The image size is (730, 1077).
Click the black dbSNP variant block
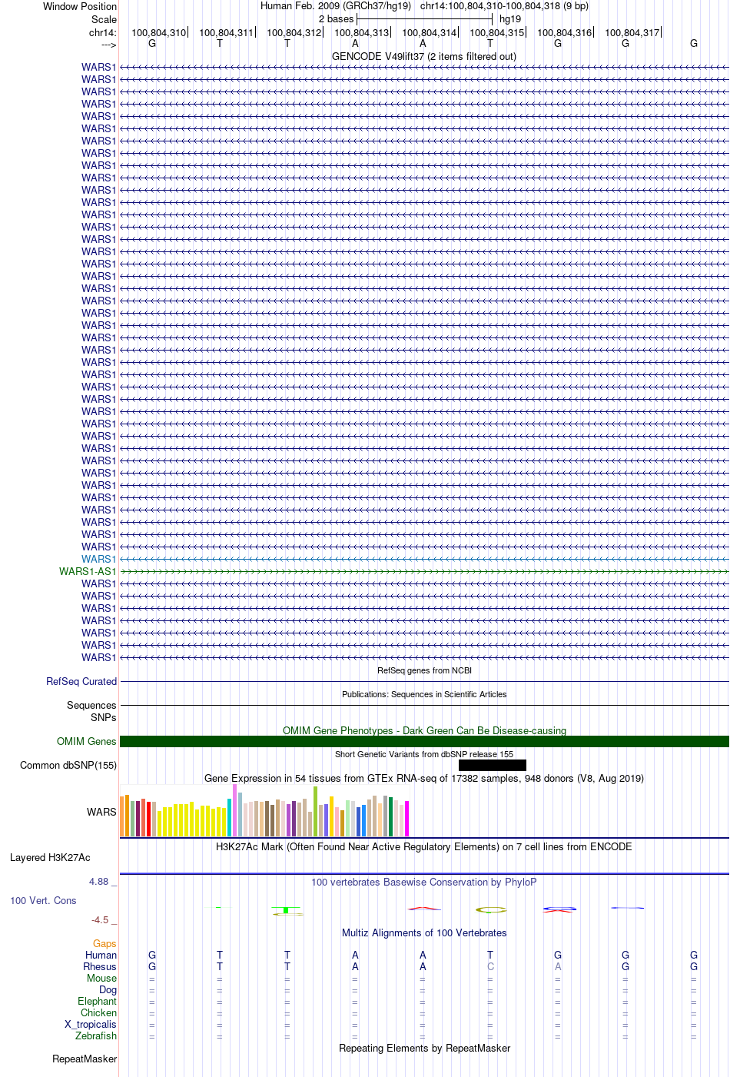click(x=493, y=765)
